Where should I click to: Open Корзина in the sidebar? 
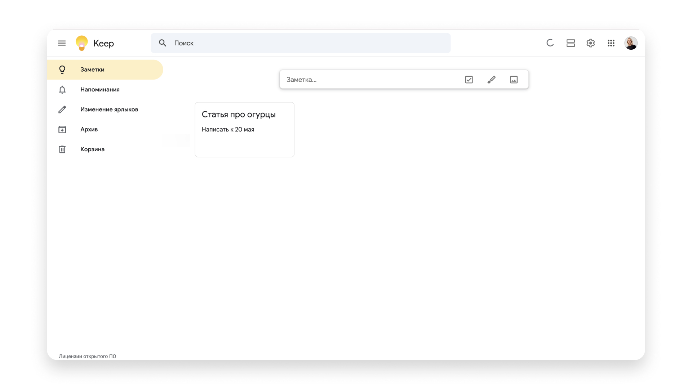105,149
